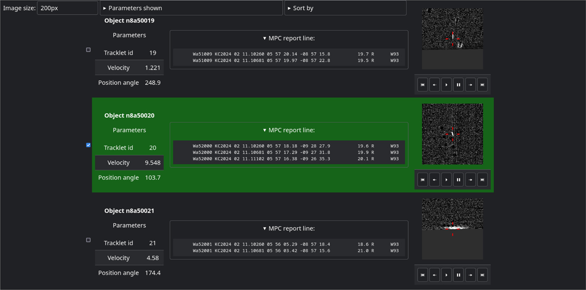The image size is (586, 290).
Task: Tick the checkbox for object n8a50019
Action: tap(88, 50)
